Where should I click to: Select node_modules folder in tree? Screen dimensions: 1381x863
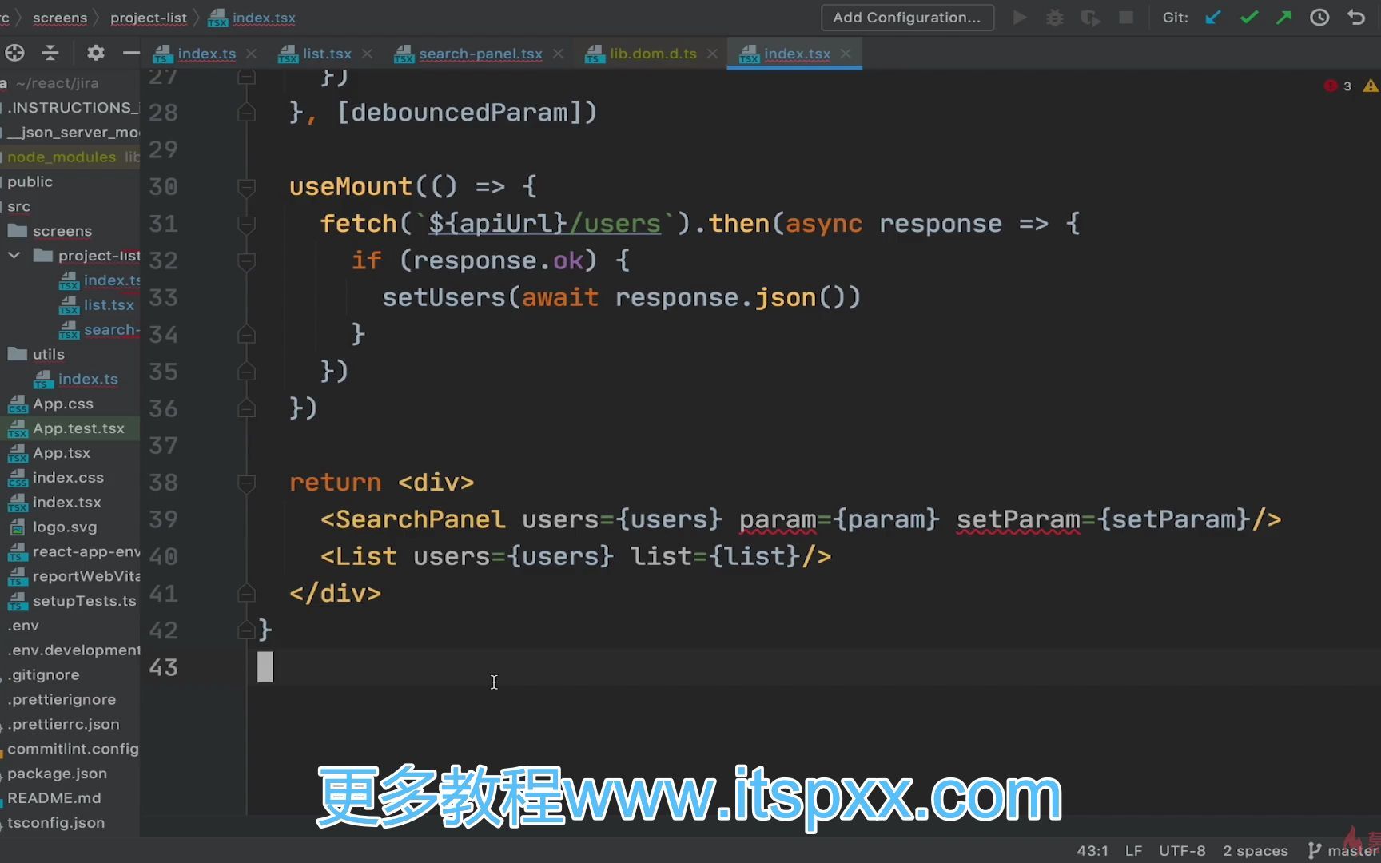tap(62, 157)
